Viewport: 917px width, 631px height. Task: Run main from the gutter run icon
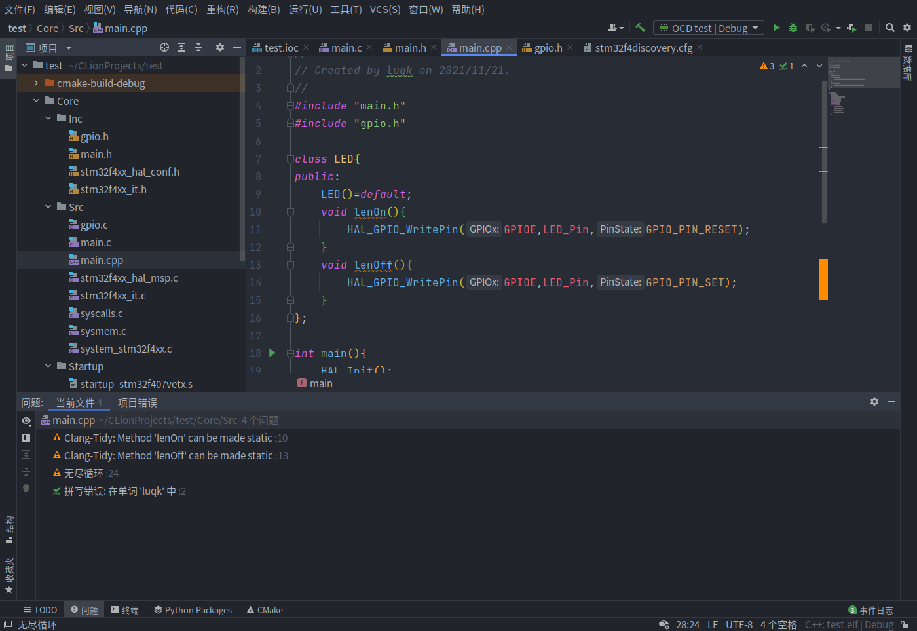tap(272, 353)
